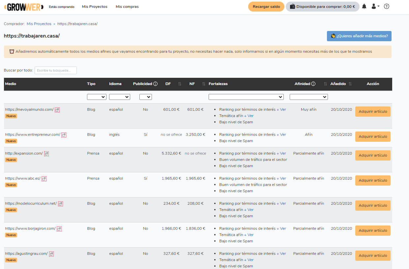The image size is (409, 269).
Task: Click the Muy afín affinity value
Action: point(308,109)
